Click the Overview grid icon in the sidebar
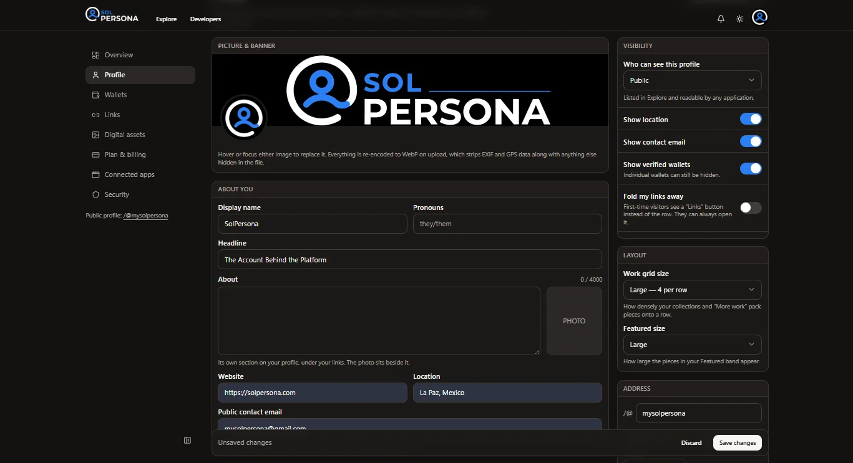This screenshot has height=463, width=853. (95, 55)
